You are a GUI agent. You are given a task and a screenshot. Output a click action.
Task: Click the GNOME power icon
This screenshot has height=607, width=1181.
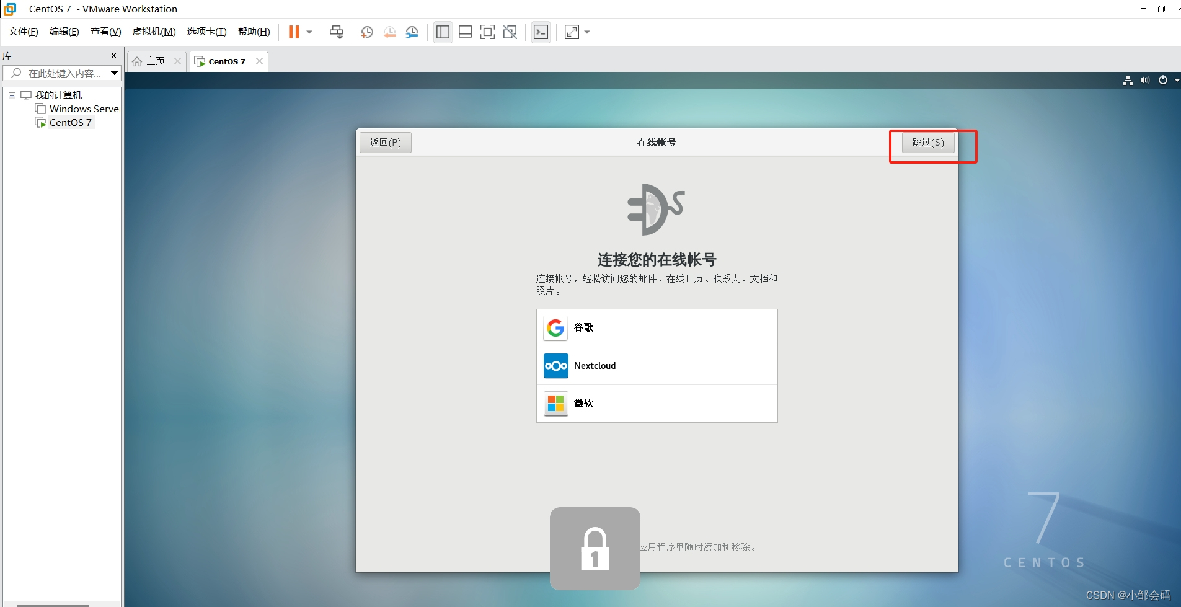click(1163, 80)
